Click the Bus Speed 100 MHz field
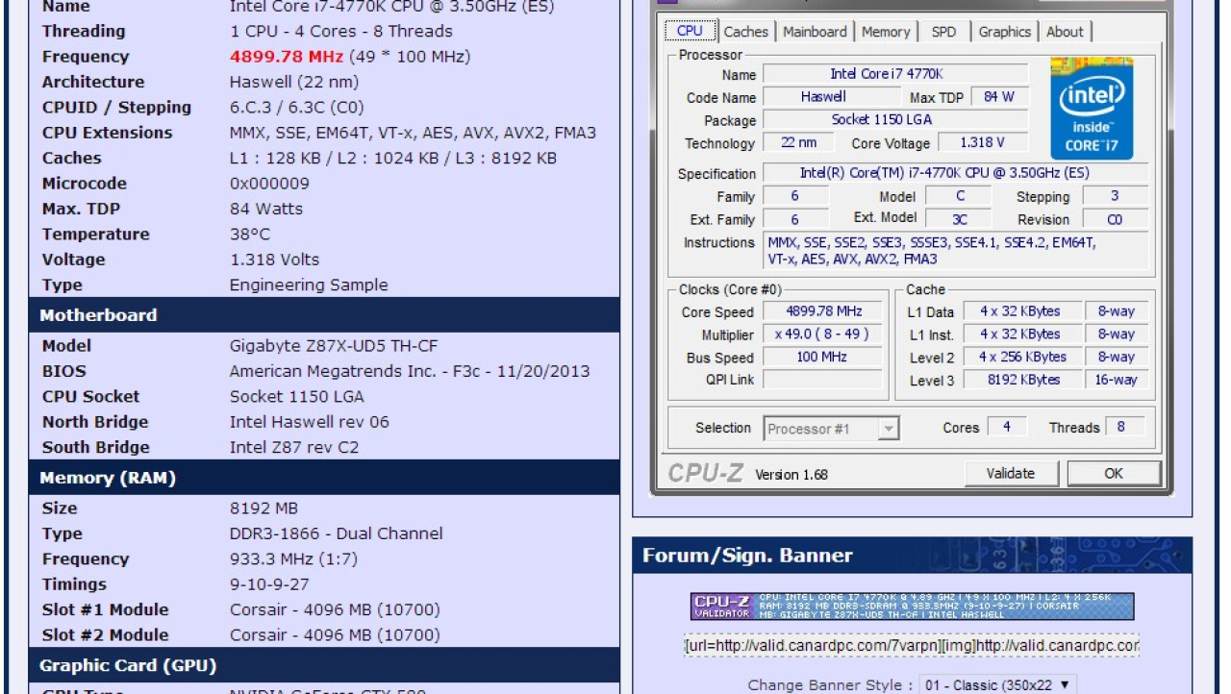Image resolution: width=1231 pixels, height=694 pixels. pos(824,358)
